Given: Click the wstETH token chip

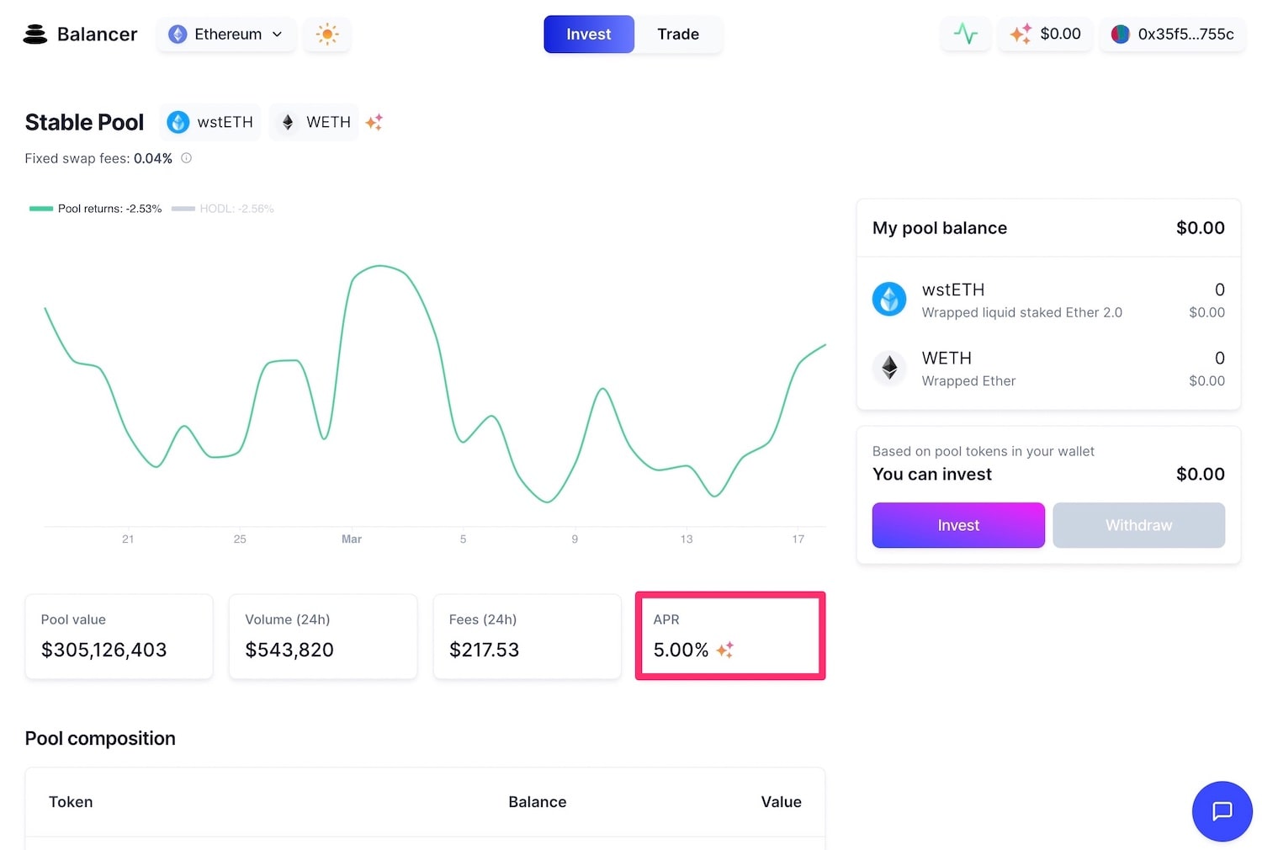Looking at the screenshot, I should 210,122.
